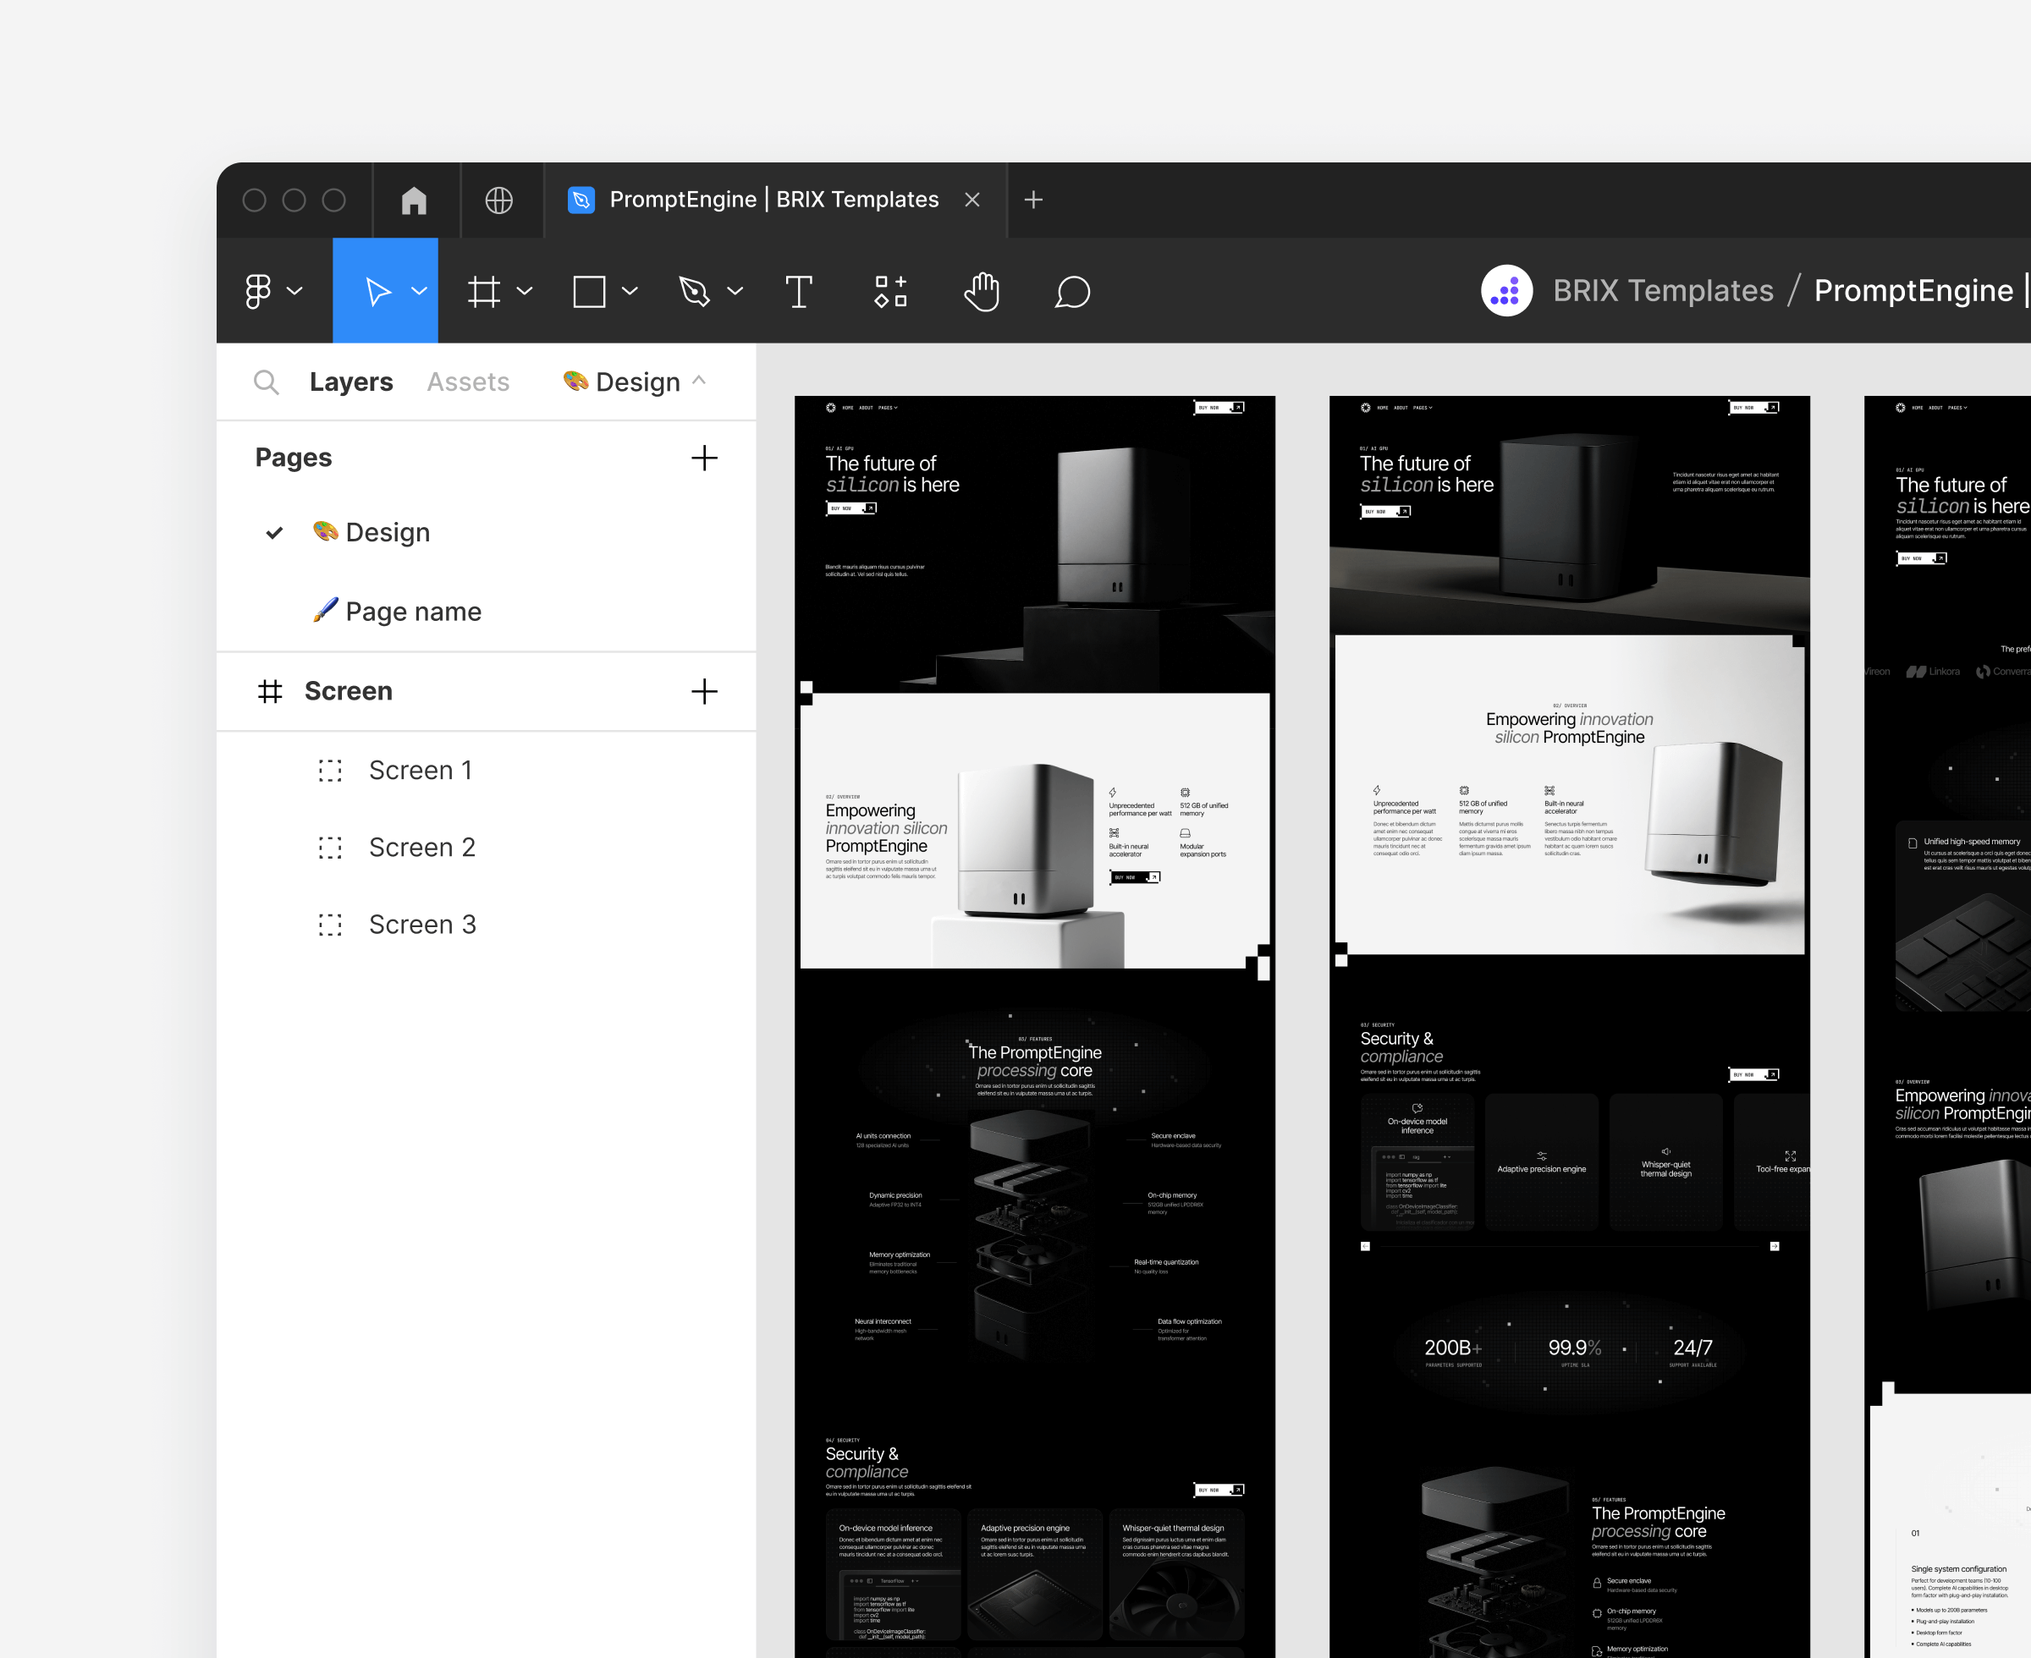Click the BRIX Templates avatar badge

pos(1506,290)
